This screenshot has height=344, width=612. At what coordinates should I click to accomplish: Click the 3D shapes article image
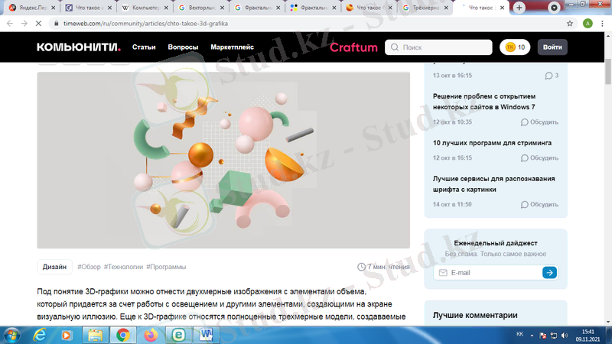coord(223,160)
